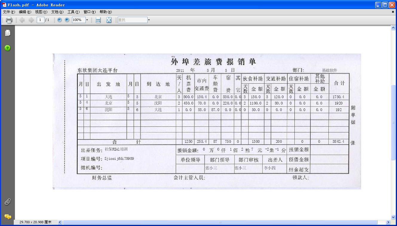Viewport: 397px width, 226px height.
Task: Click the traveler name 李小四
Action: [x=269, y=168]
